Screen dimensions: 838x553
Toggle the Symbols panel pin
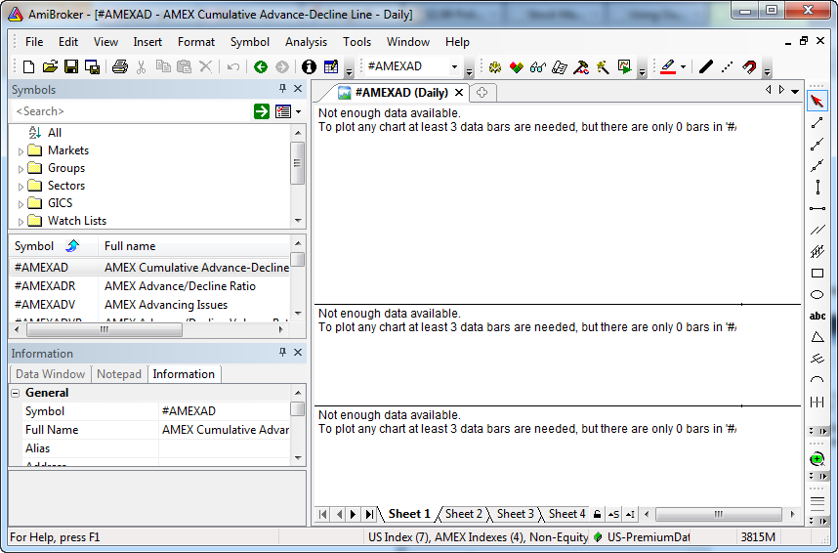282,89
